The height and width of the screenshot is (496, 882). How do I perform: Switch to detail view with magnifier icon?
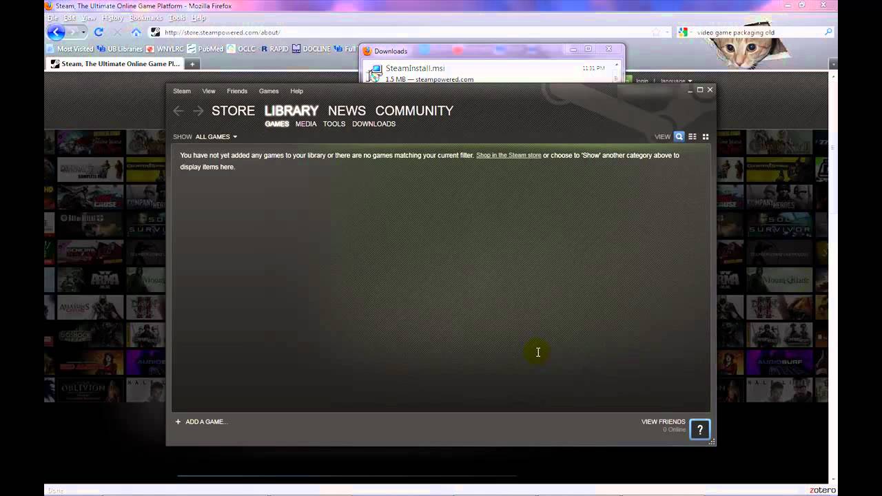(x=679, y=136)
